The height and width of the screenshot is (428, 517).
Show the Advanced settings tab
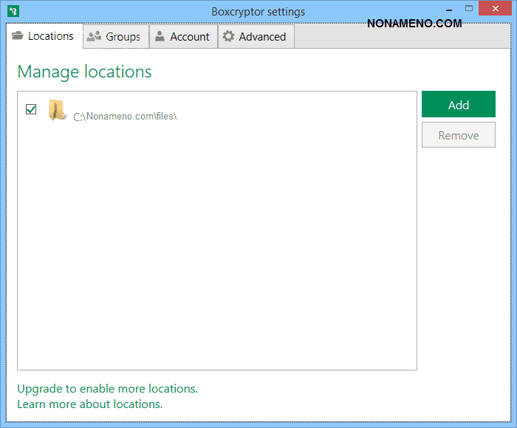(x=256, y=37)
